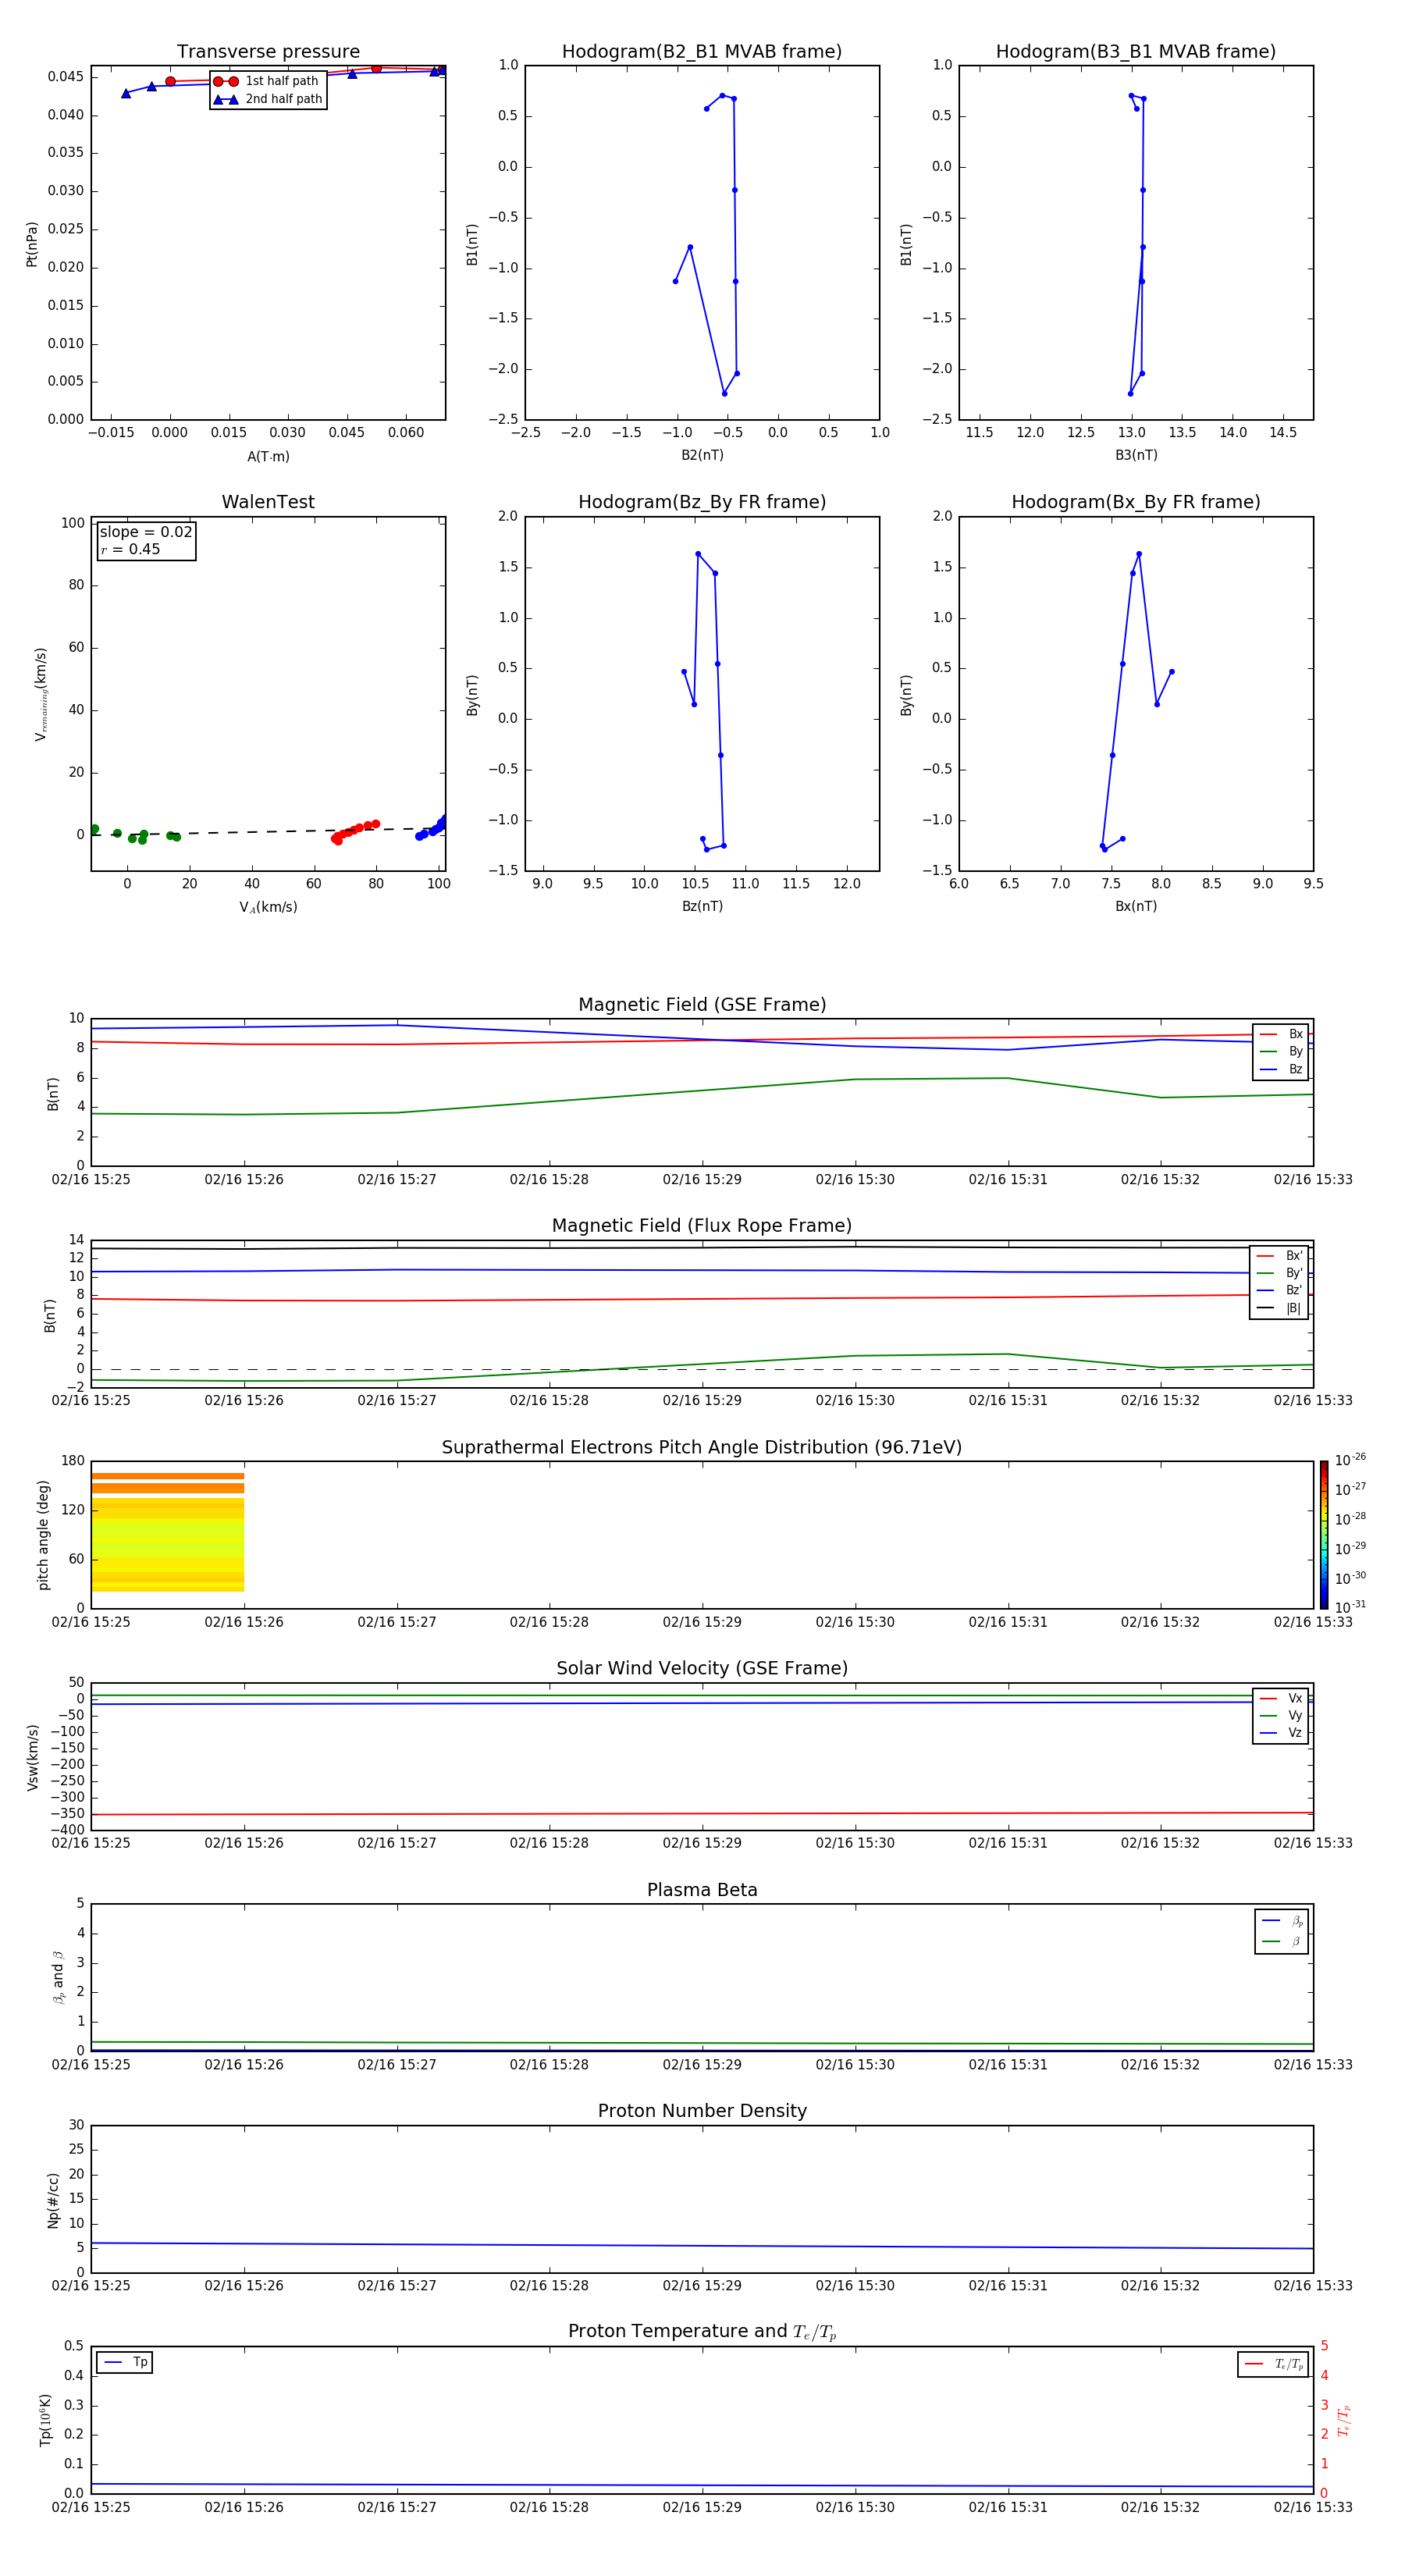Select the 'Hodogram(Bz_By FR frame)' title
This screenshot has height=2576, width=1405.
click(702, 502)
